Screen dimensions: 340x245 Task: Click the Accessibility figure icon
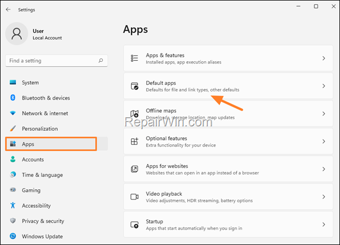coord(13,205)
